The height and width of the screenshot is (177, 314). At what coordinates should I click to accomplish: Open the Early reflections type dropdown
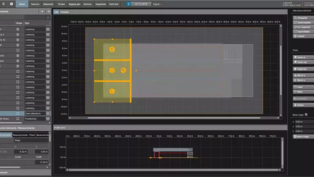48,113
